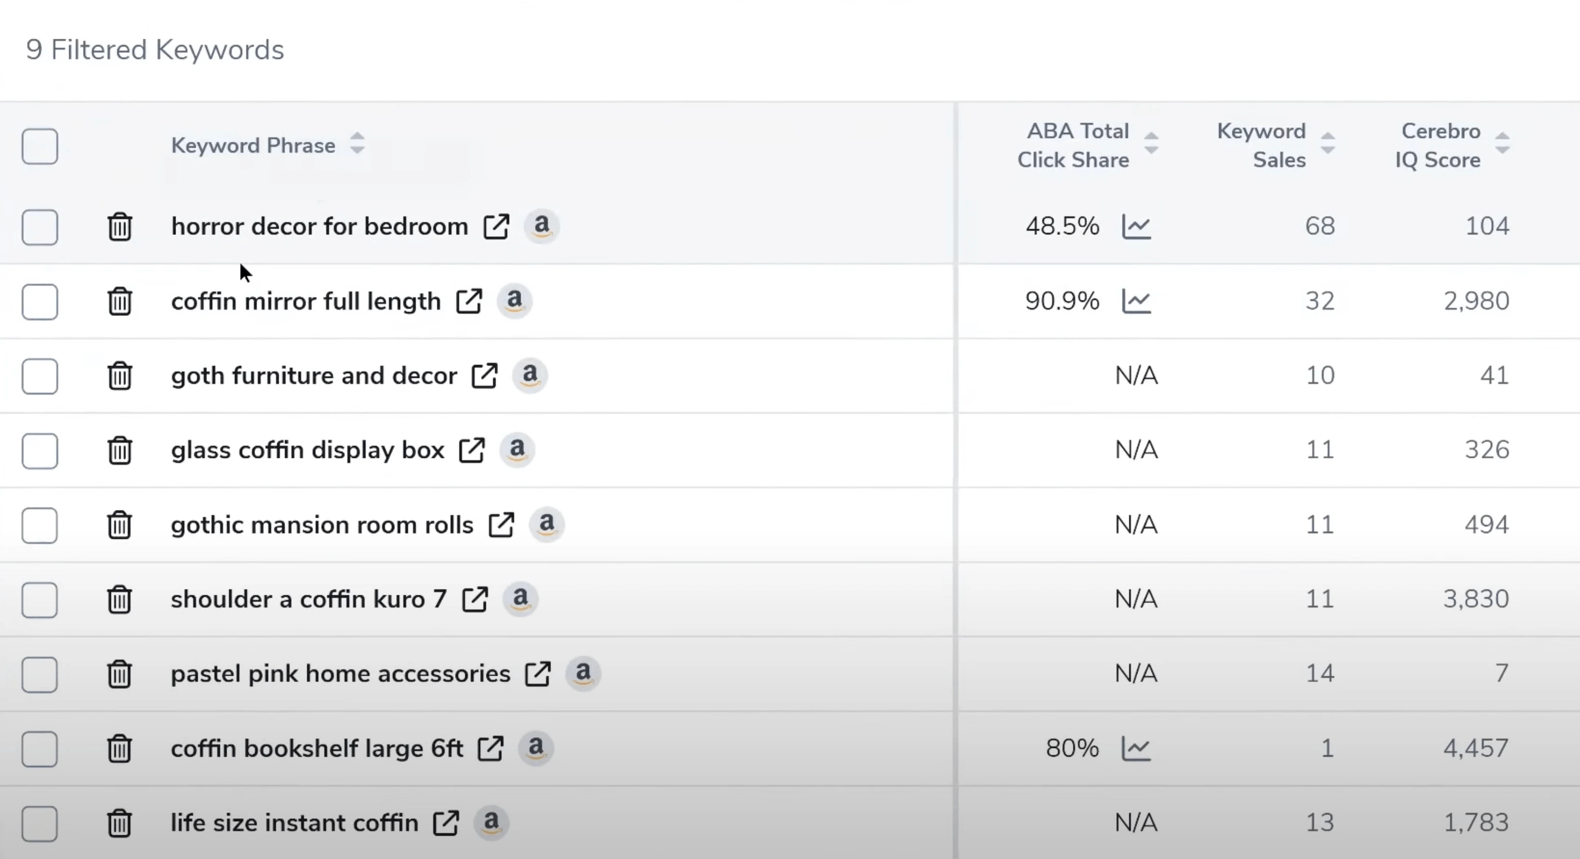Click the 'coffin mirror full length' keyword text
Viewport: 1580px width, 859px height.
point(306,301)
